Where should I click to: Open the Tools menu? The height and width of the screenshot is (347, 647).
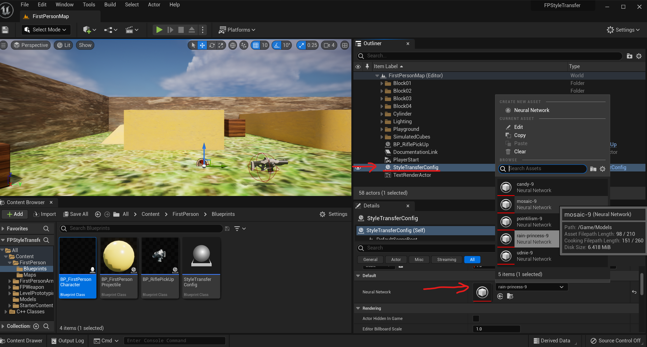tap(89, 5)
